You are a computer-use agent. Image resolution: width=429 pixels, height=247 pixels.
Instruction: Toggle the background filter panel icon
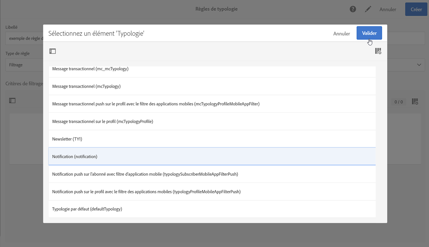tap(12, 101)
